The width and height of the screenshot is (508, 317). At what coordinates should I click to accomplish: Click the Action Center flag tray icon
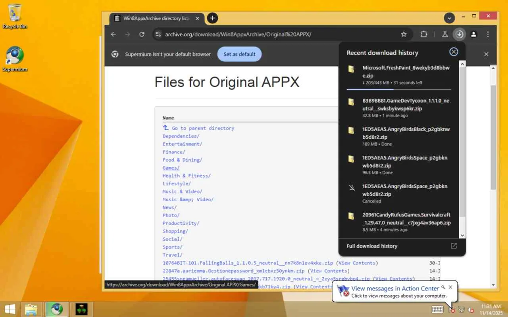point(452,309)
